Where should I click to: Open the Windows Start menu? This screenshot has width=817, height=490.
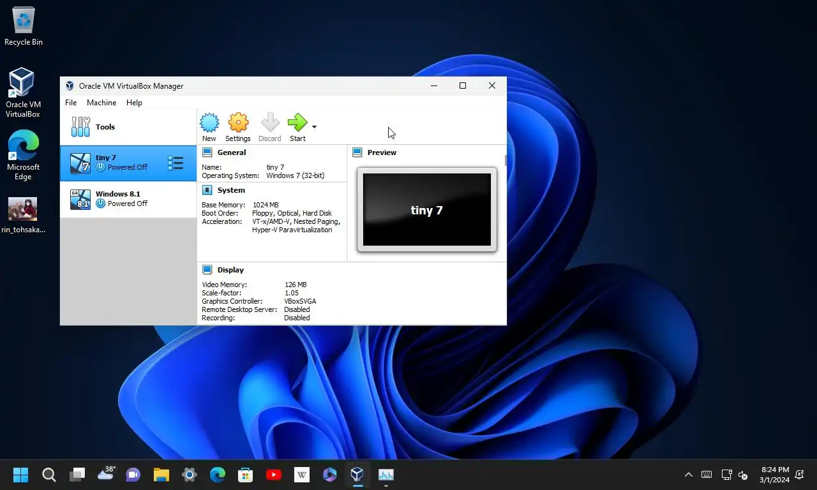coord(21,475)
